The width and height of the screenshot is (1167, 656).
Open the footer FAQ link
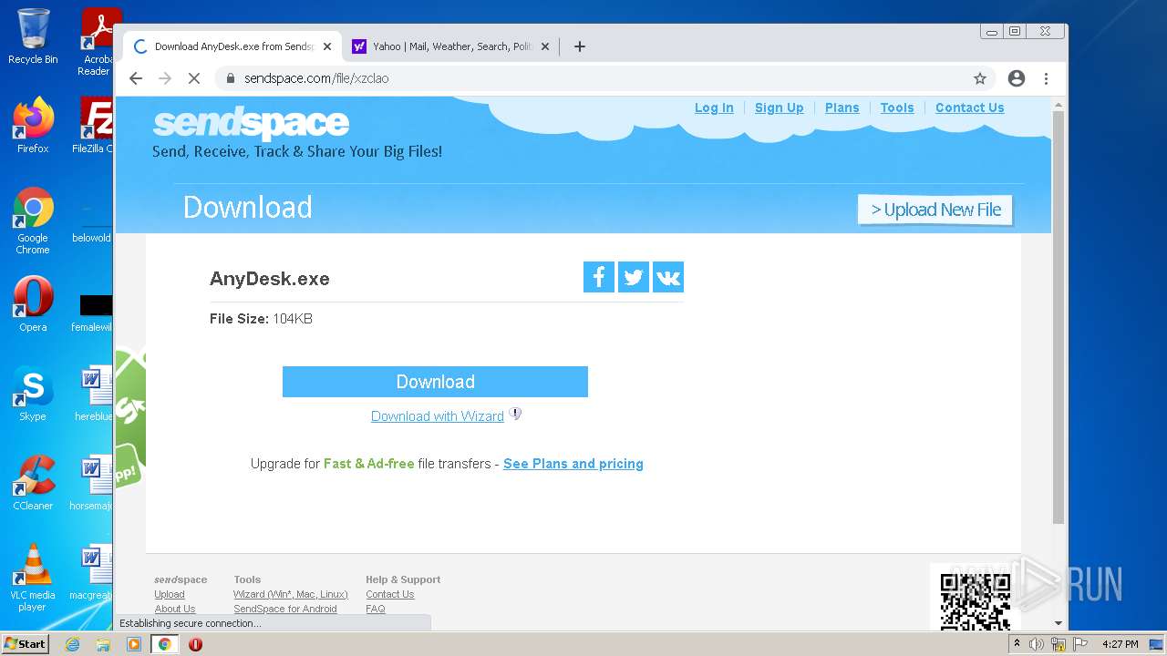coord(376,609)
